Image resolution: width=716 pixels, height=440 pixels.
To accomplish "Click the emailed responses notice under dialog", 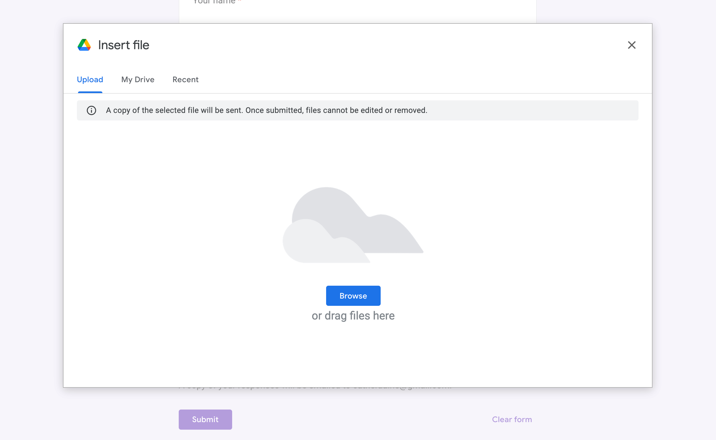I will pos(314,389).
